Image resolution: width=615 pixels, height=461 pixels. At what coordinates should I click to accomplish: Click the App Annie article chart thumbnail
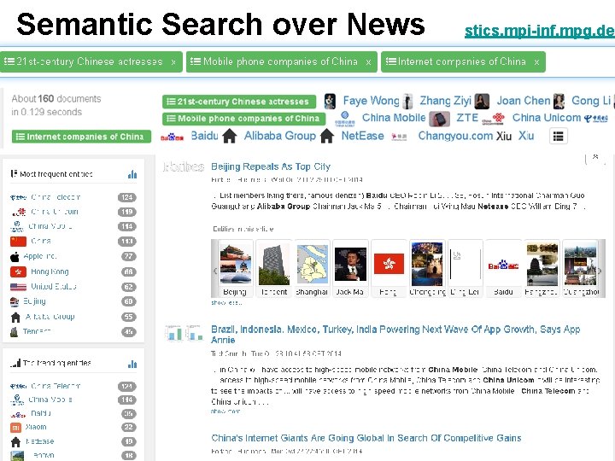click(184, 333)
